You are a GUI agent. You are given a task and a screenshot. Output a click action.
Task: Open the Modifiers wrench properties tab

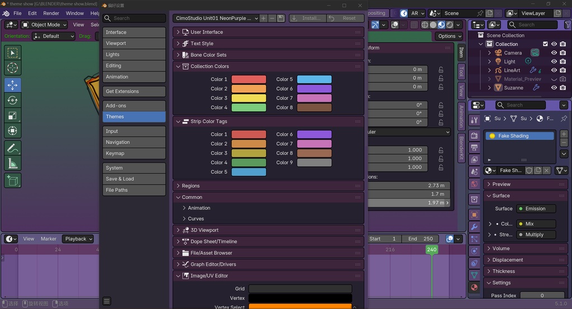tap(474, 227)
